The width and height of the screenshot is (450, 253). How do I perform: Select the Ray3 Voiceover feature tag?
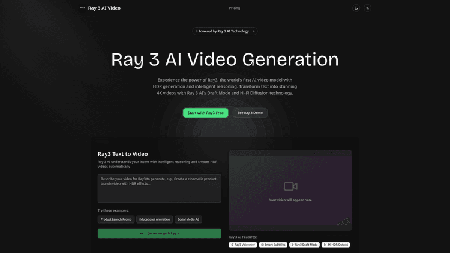coord(242,245)
